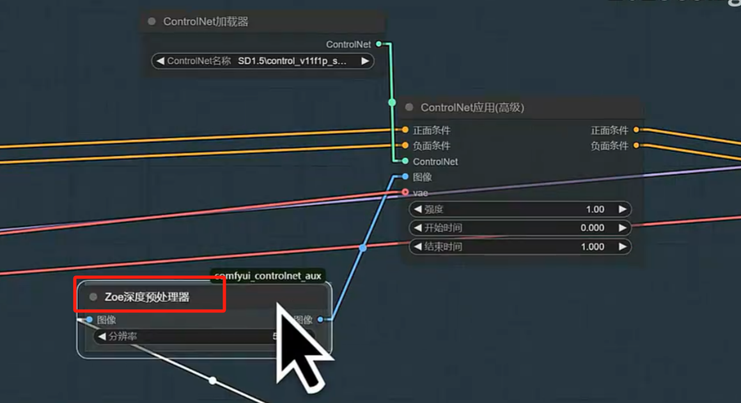This screenshot has height=403, width=741.
Task: Click the red vae input port
Action: (x=405, y=192)
